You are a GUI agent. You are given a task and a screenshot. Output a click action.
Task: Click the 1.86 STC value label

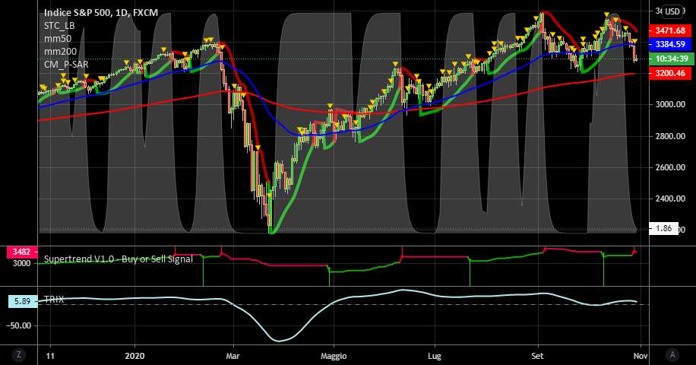(x=663, y=229)
